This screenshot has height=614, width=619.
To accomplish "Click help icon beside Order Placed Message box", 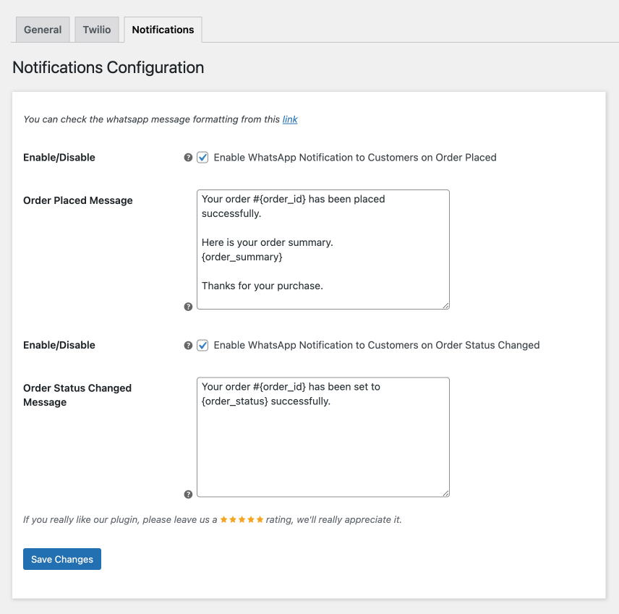I will (x=188, y=307).
